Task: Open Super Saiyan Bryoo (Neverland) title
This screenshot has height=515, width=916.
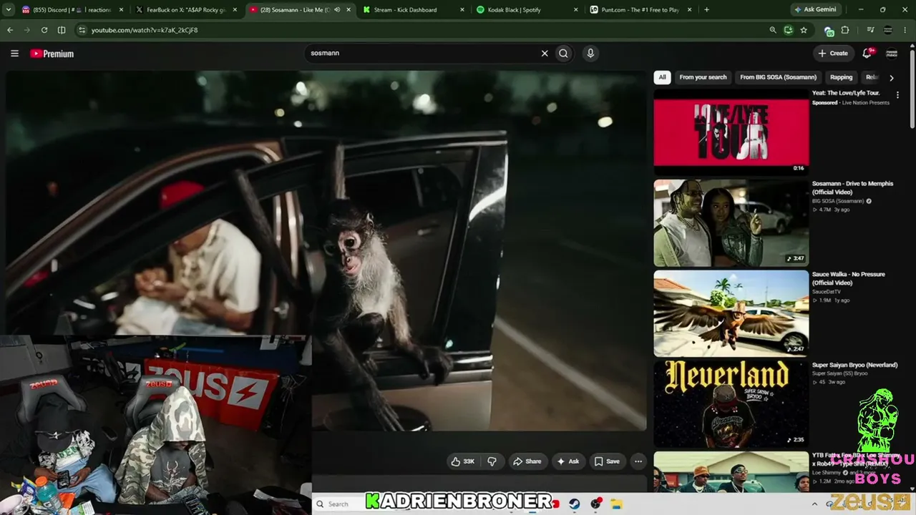Action: point(854,365)
